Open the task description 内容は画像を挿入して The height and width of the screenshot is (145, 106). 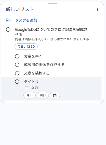tap(52, 39)
